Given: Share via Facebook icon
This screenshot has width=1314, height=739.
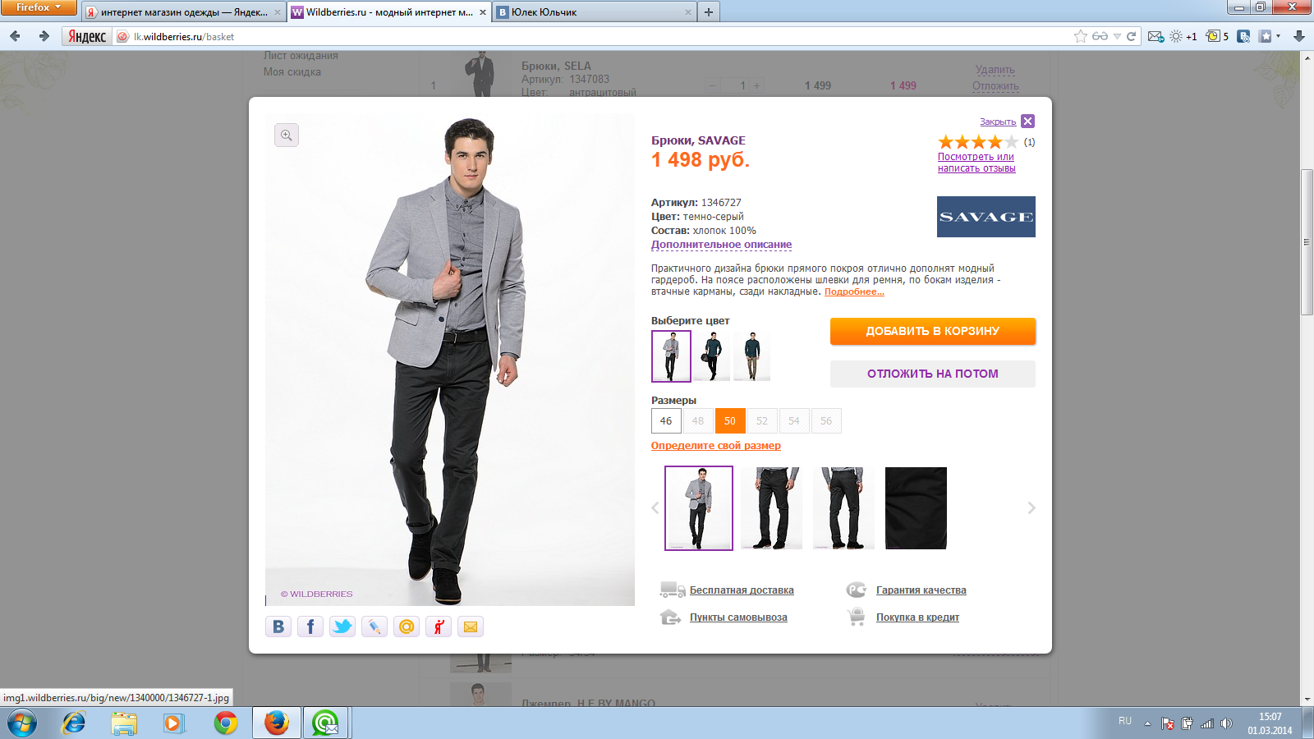Looking at the screenshot, I should click(x=310, y=627).
